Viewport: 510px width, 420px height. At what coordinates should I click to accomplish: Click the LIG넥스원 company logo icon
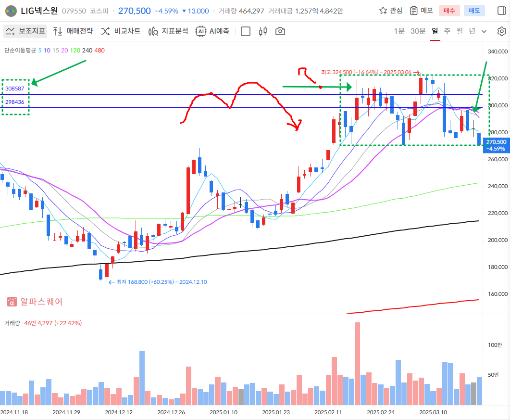[x=11, y=11]
